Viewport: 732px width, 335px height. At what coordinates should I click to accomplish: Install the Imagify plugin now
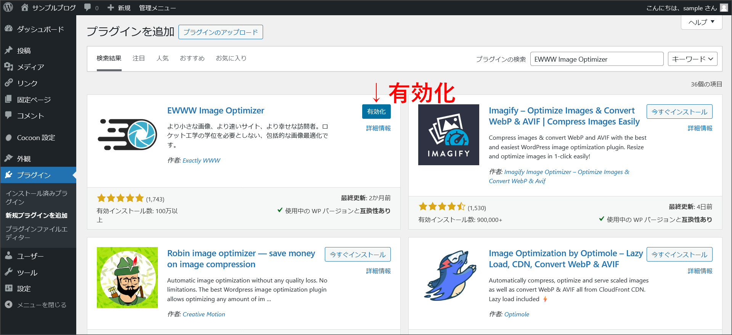click(x=679, y=112)
